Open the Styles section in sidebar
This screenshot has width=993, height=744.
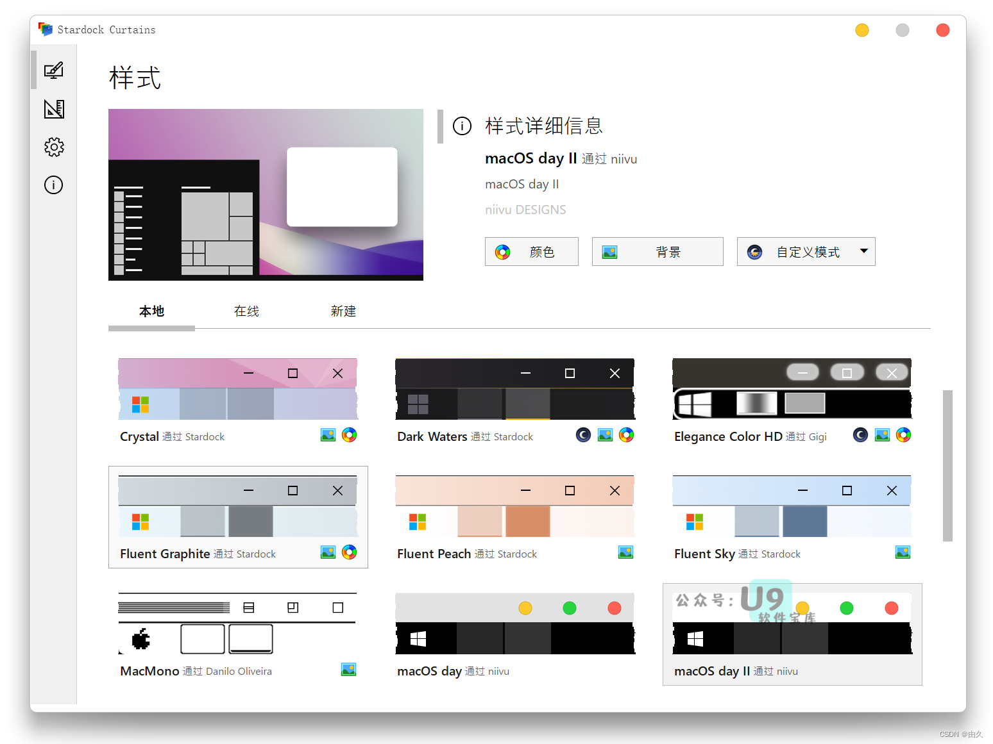[54, 70]
